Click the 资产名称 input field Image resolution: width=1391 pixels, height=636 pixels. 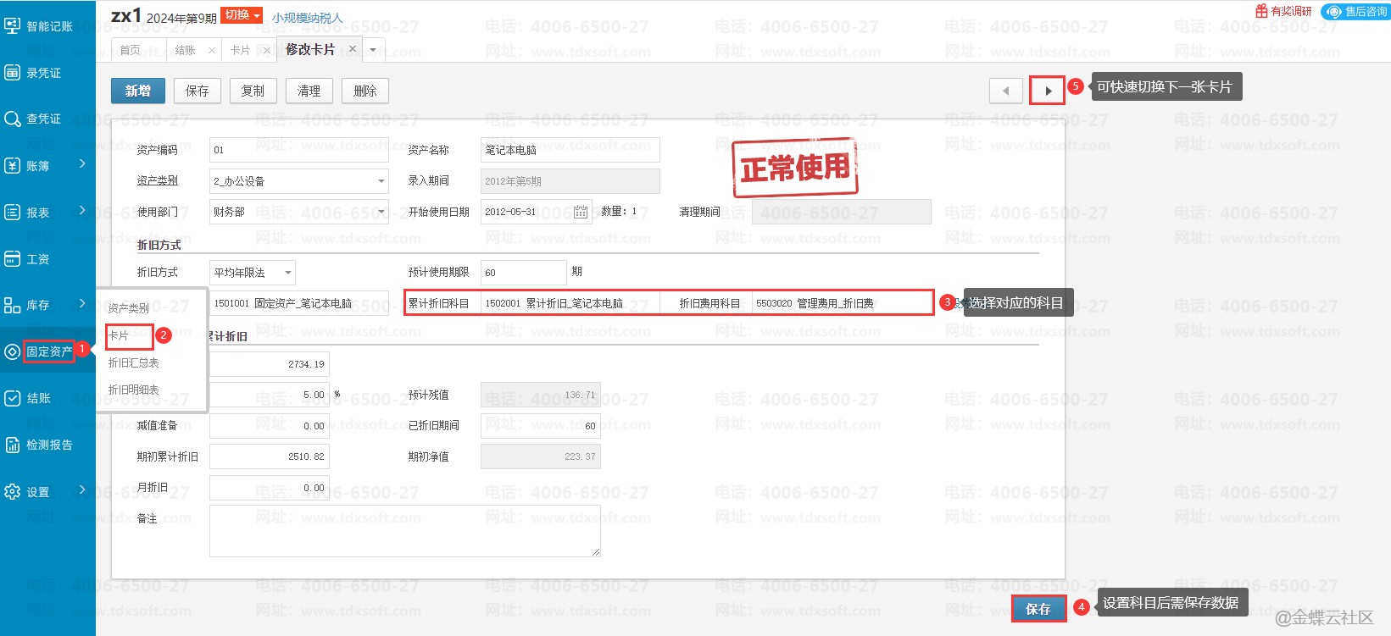tap(570, 150)
